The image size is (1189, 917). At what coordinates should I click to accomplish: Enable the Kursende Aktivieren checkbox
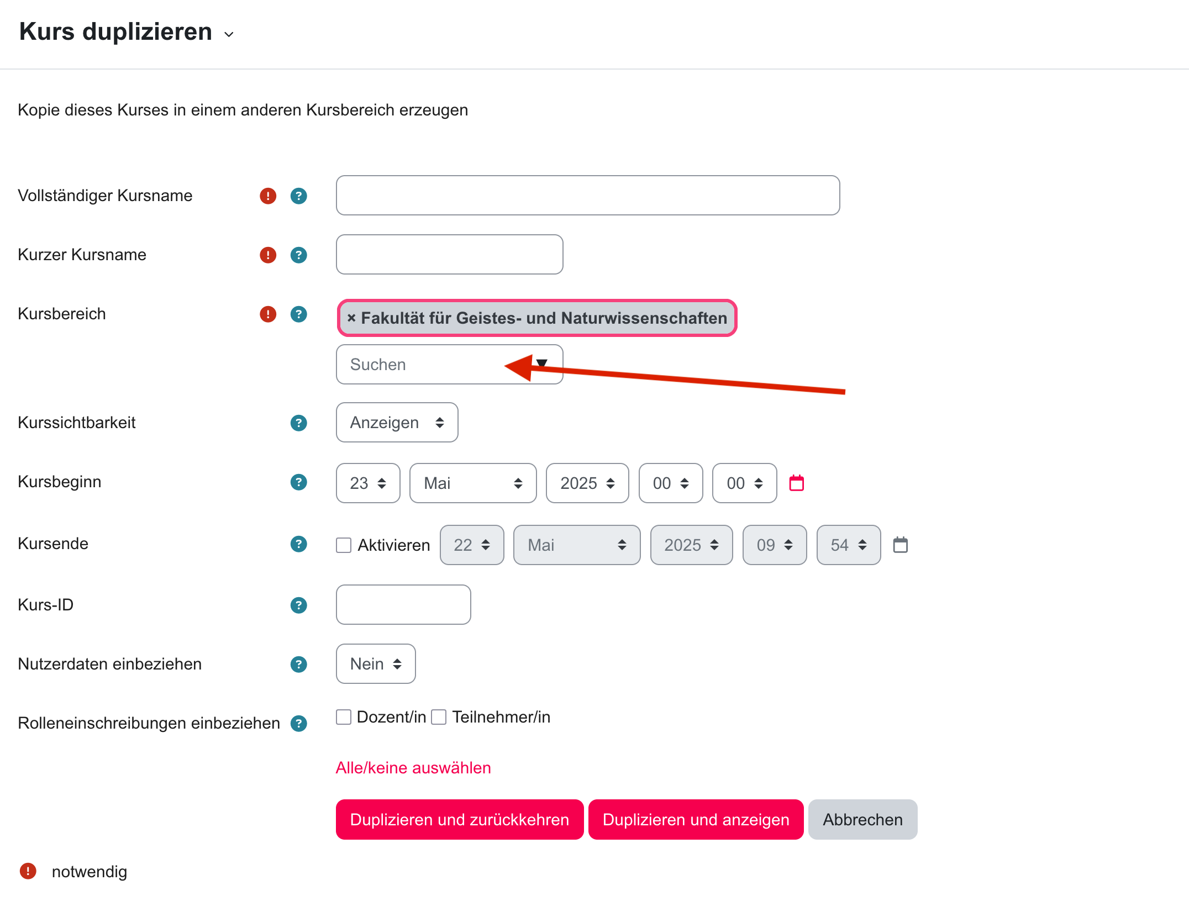tap(344, 545)
